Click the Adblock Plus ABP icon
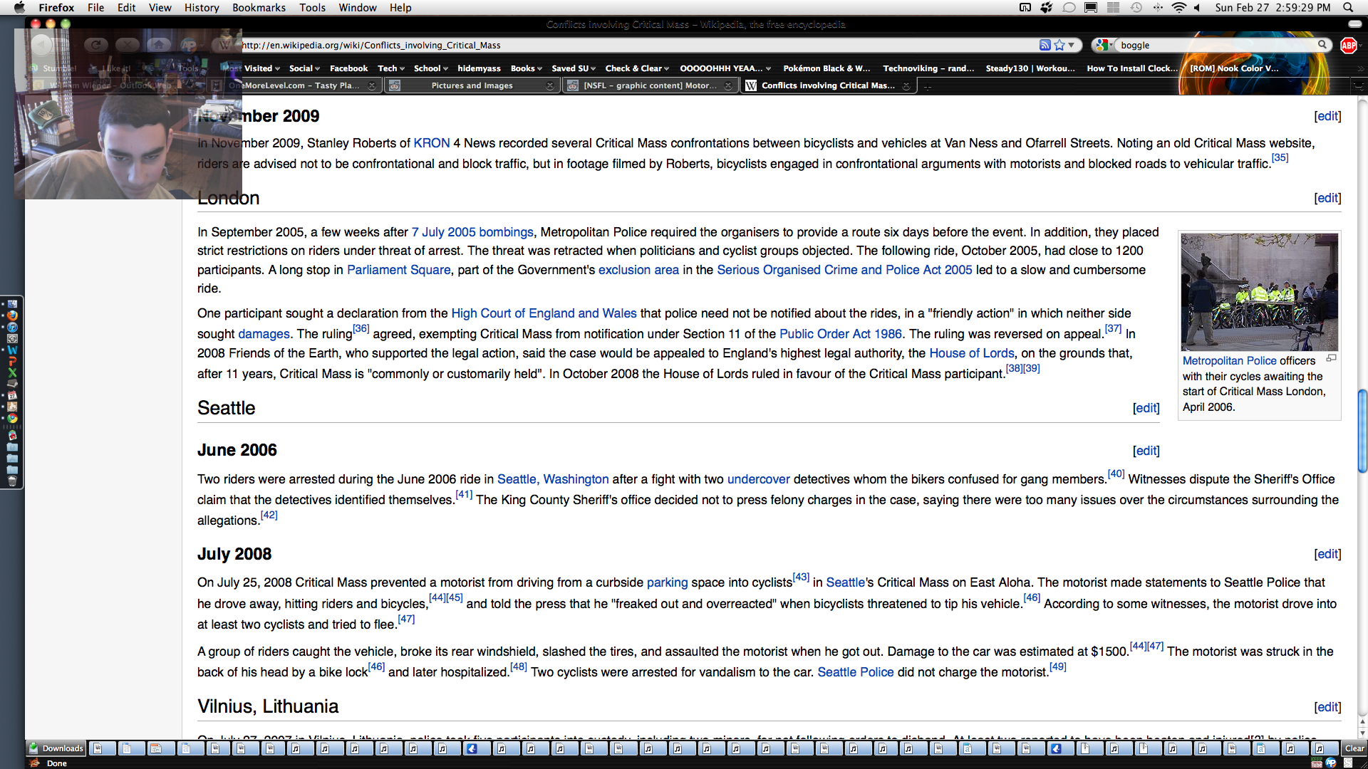1368x769 pixels. pyautogui.click(x=1348, y=45)
